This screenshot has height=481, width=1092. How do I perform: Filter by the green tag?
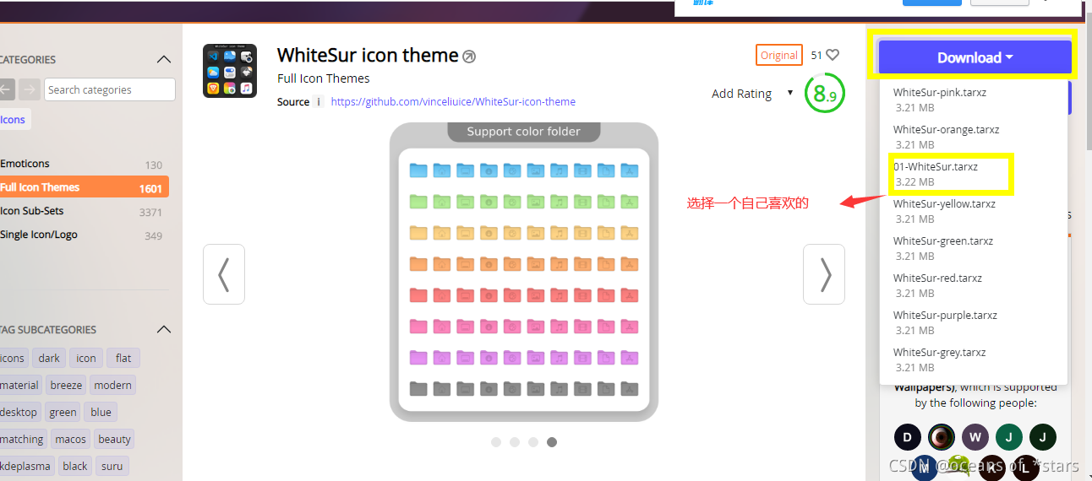[x=63, y=412]
